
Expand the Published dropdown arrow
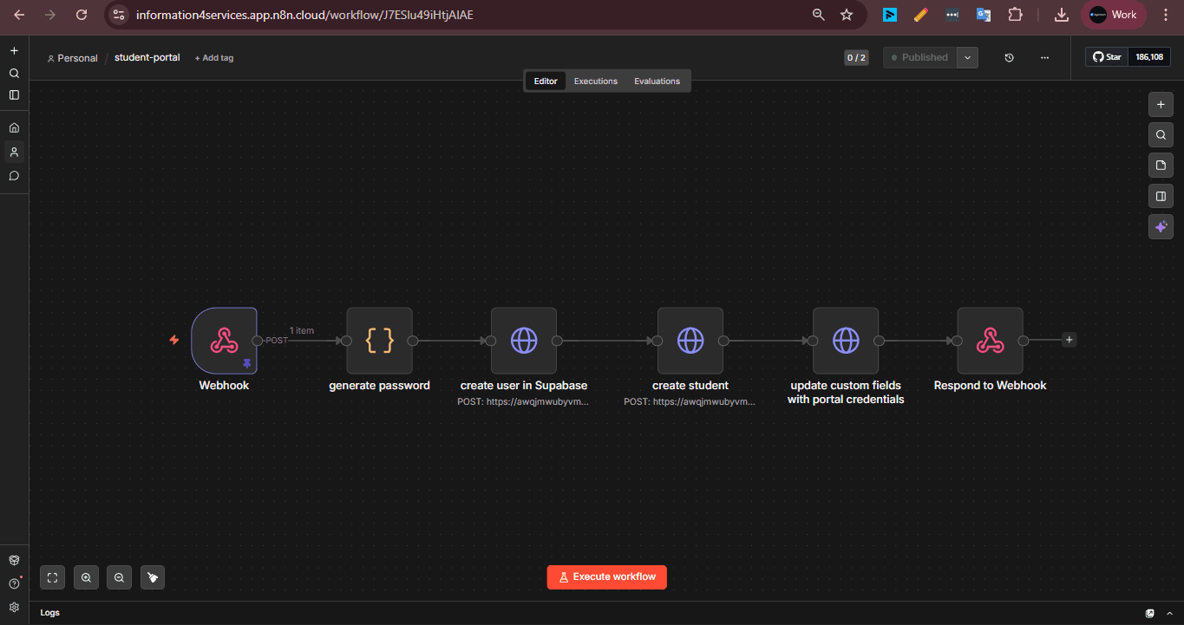tap(967, 57)
